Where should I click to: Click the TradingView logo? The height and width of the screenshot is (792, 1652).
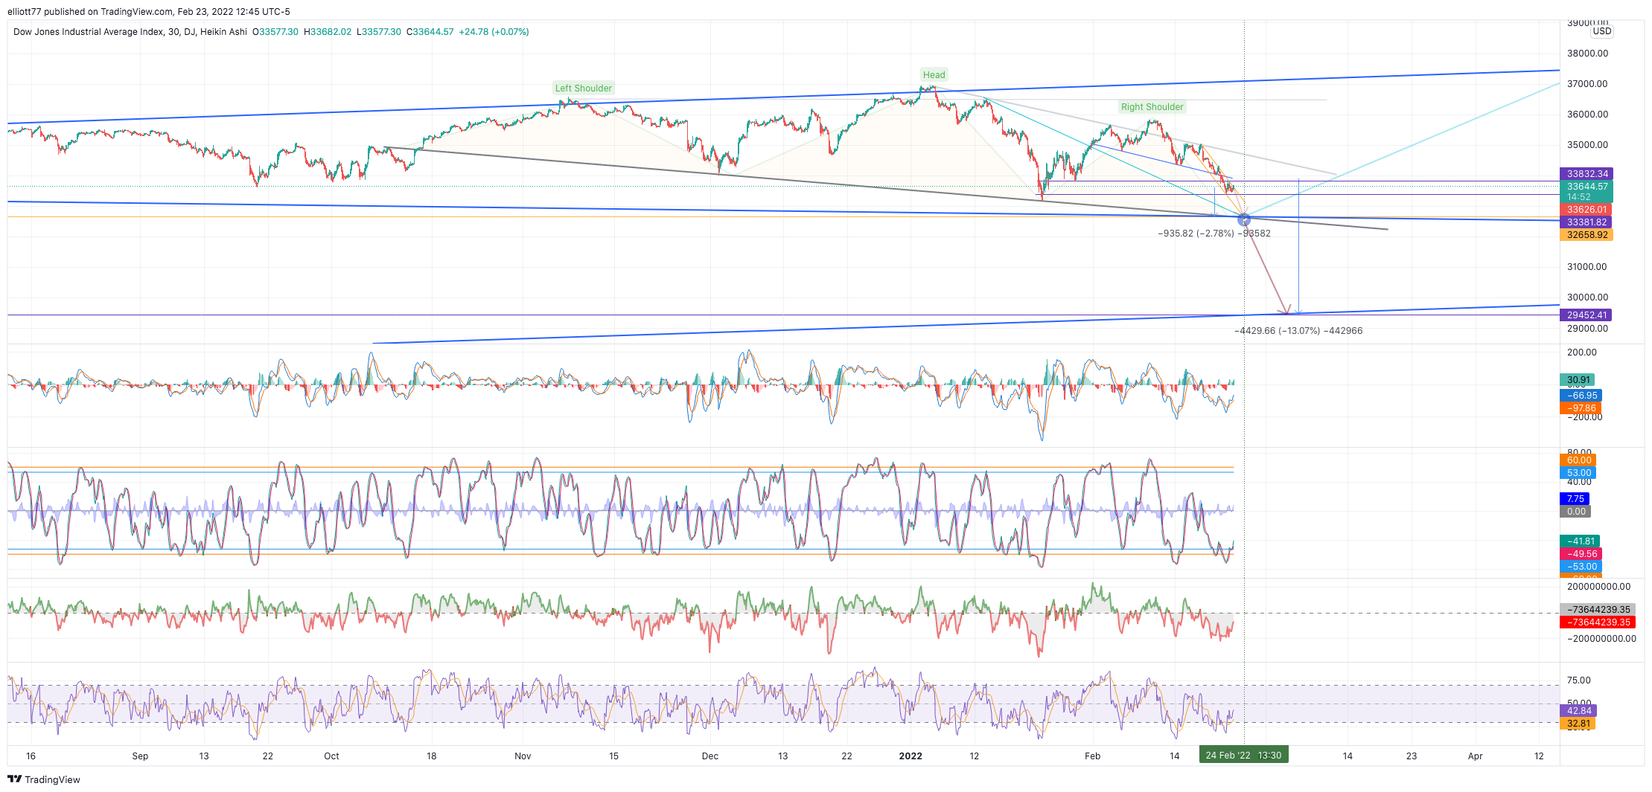(x=44, y=779)
